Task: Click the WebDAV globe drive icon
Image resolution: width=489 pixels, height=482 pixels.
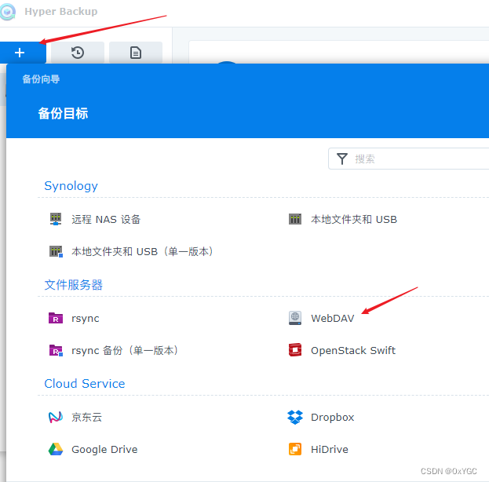Action: coord(295,318)
